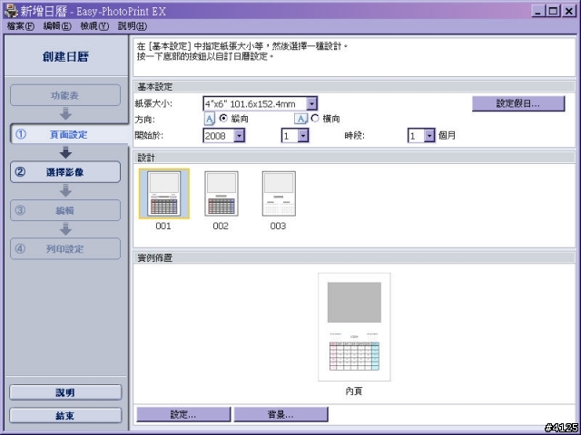Click the 設定假日... button
Screen dimensions: 581x435
518,103
